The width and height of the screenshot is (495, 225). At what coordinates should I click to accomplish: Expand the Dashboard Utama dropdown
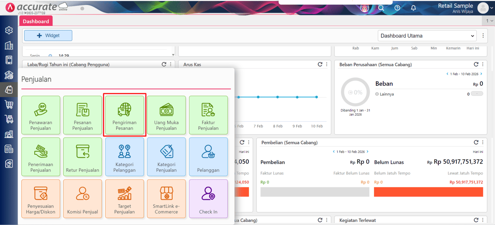427,36
